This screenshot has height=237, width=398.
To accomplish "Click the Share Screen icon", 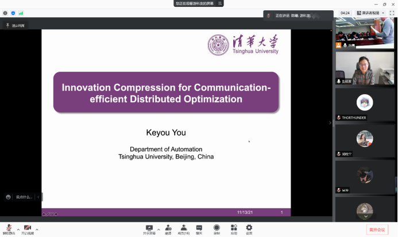I will click(149, 228).
